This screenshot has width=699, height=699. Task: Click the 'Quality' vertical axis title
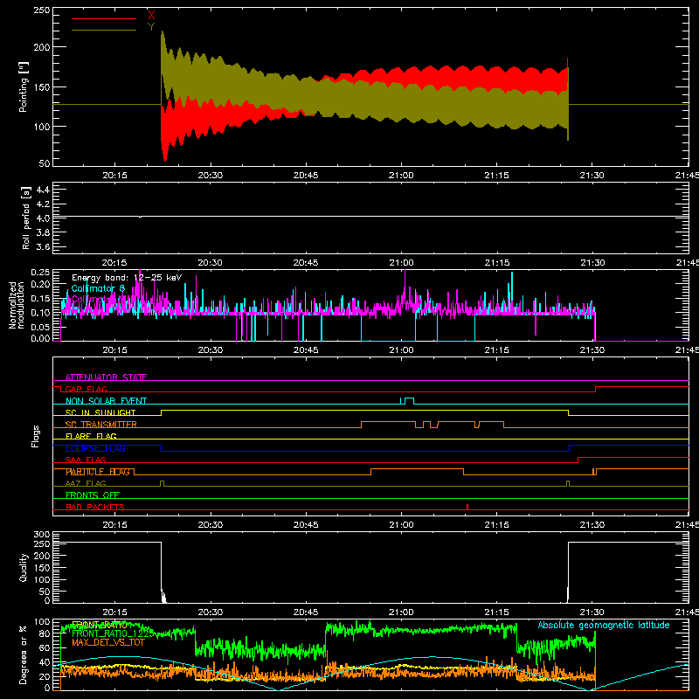[24, 567]
